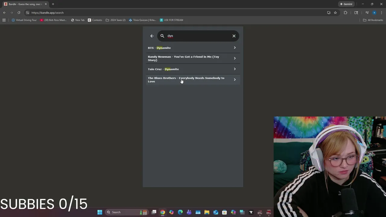This screenshot has height=217, width=386.
Task: Open Microsoft 365 app on taskbar
Action: (233, 212)
